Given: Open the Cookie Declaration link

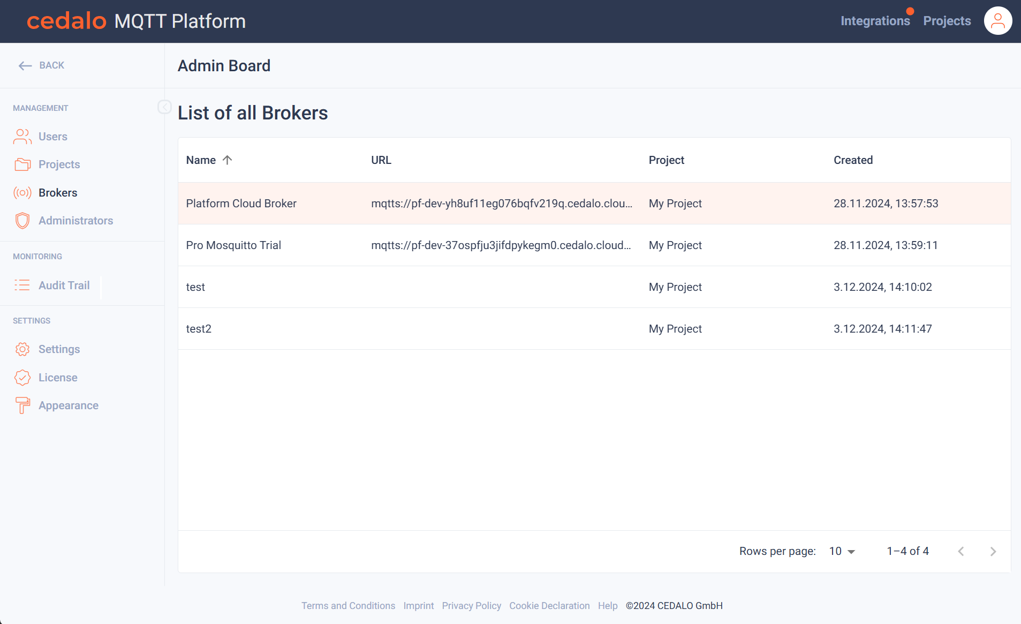Looking at the screenshot, I should 549,606.
